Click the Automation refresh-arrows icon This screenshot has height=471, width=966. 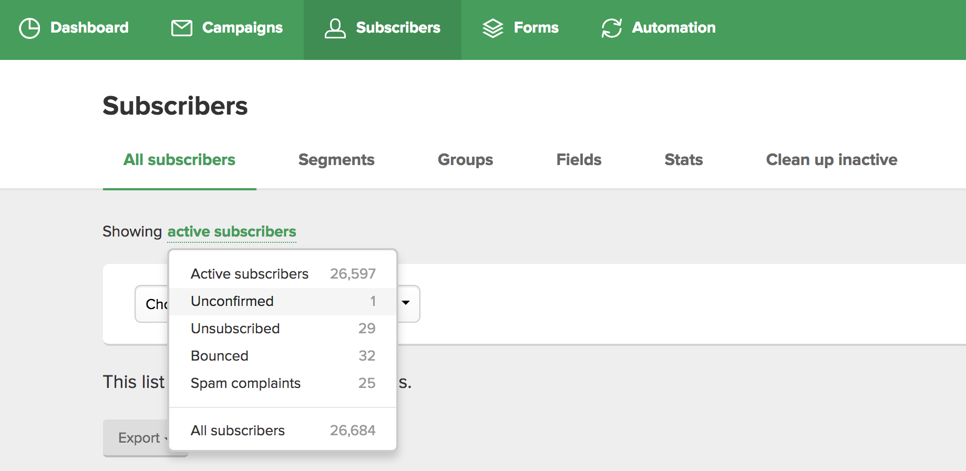[x=612, y=28]
